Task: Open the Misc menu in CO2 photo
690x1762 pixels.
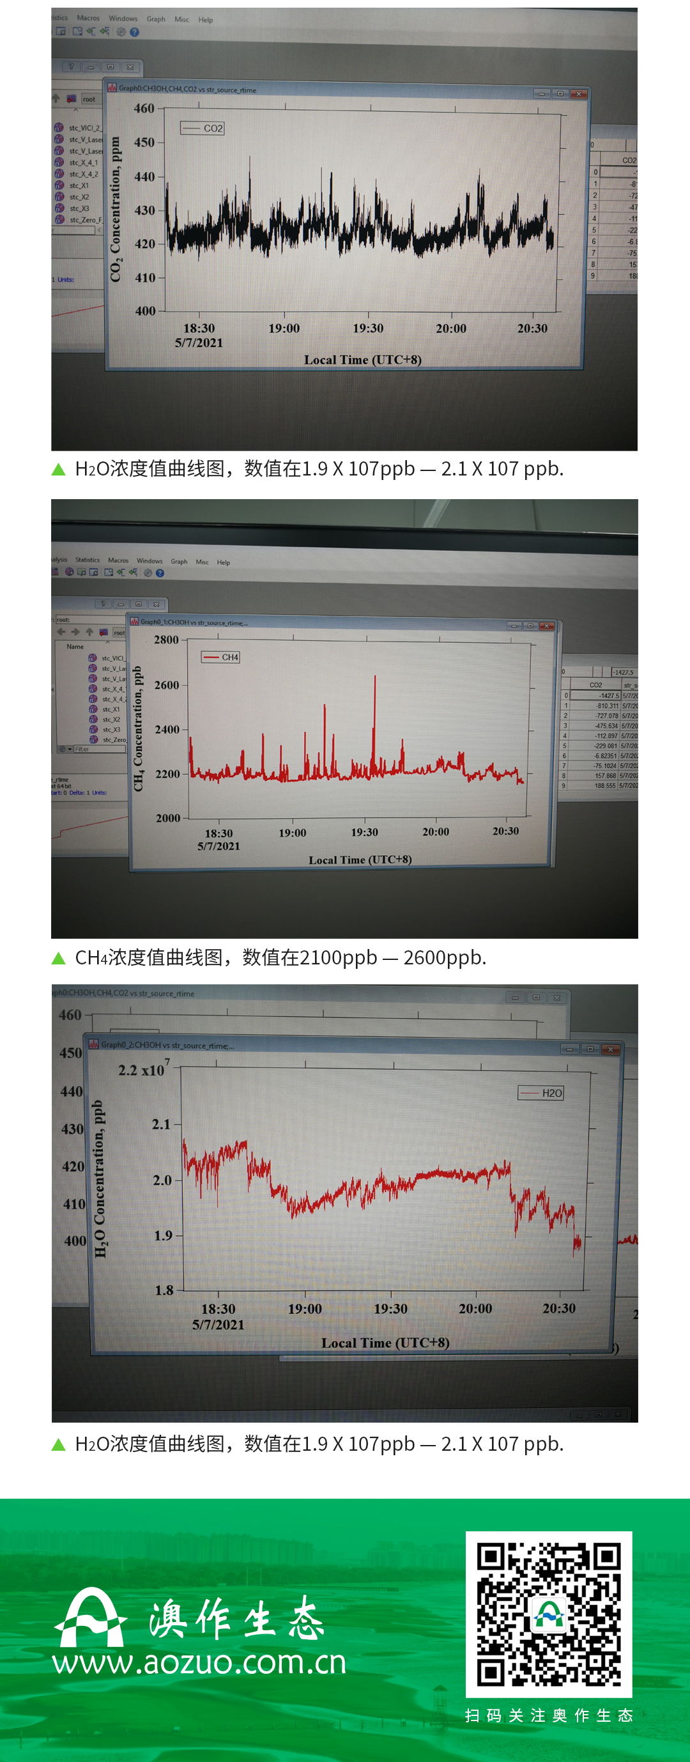Action: point(182,19)
